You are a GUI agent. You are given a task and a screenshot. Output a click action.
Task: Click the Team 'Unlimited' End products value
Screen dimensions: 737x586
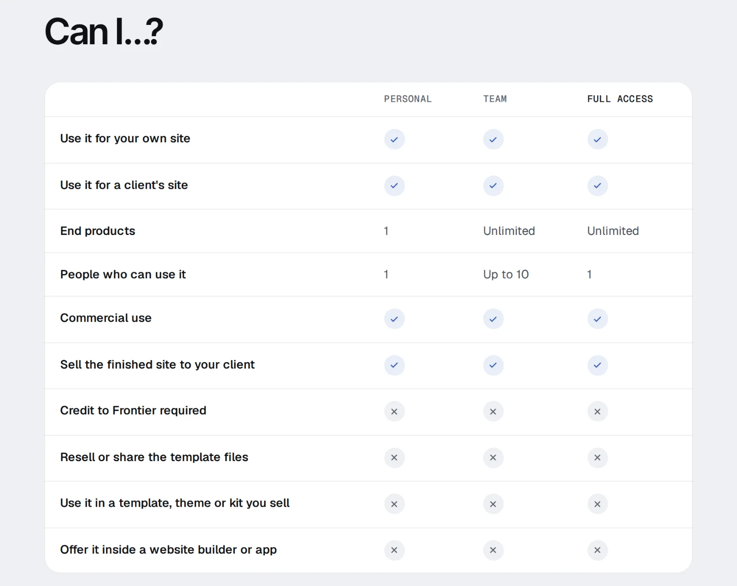tap(509, 231)
